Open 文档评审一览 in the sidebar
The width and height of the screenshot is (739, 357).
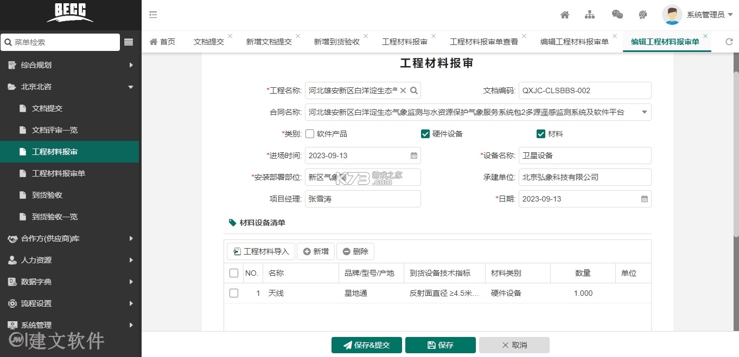point(69,130)
